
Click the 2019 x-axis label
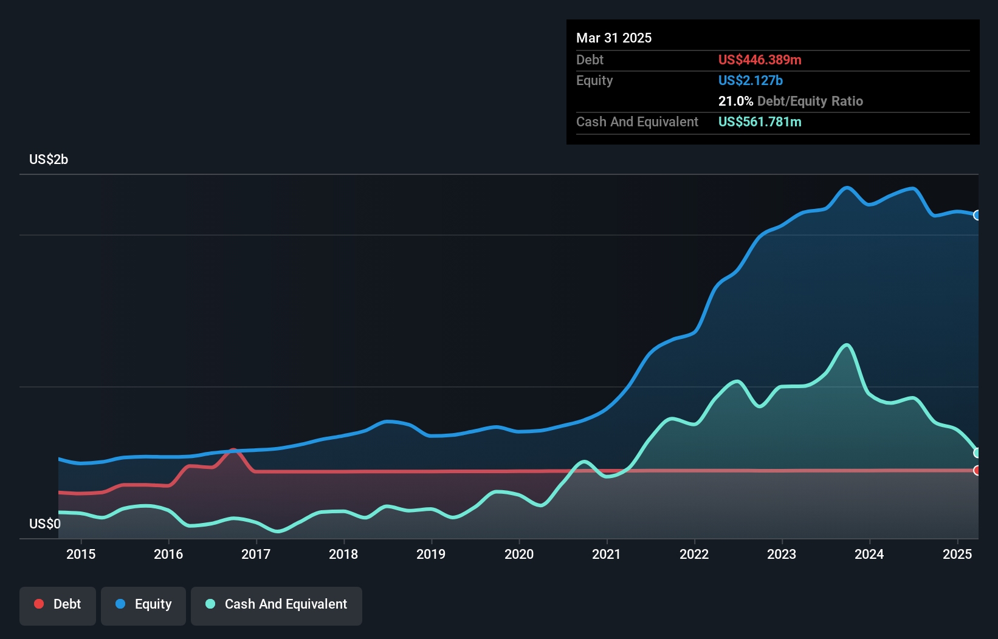pyautogui.click(x=431, y=554)
